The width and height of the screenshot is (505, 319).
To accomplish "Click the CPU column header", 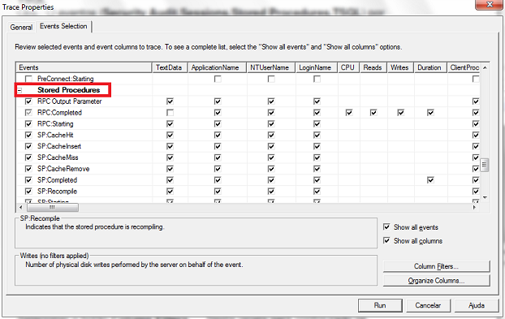I will tap(348, 67).
